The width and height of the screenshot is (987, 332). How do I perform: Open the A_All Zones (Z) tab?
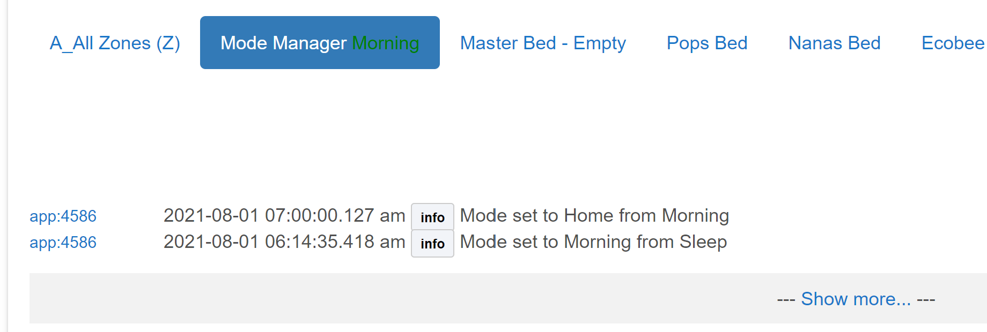[115, 43]
